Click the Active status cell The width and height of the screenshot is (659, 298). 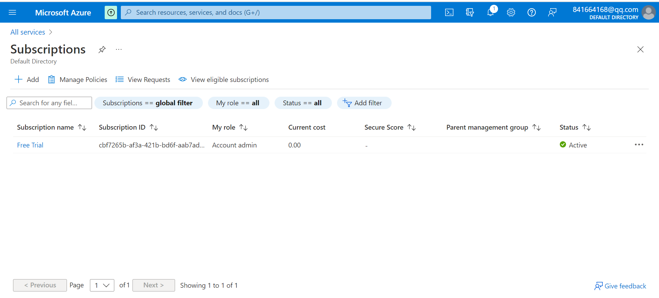(x=573, y=145)
